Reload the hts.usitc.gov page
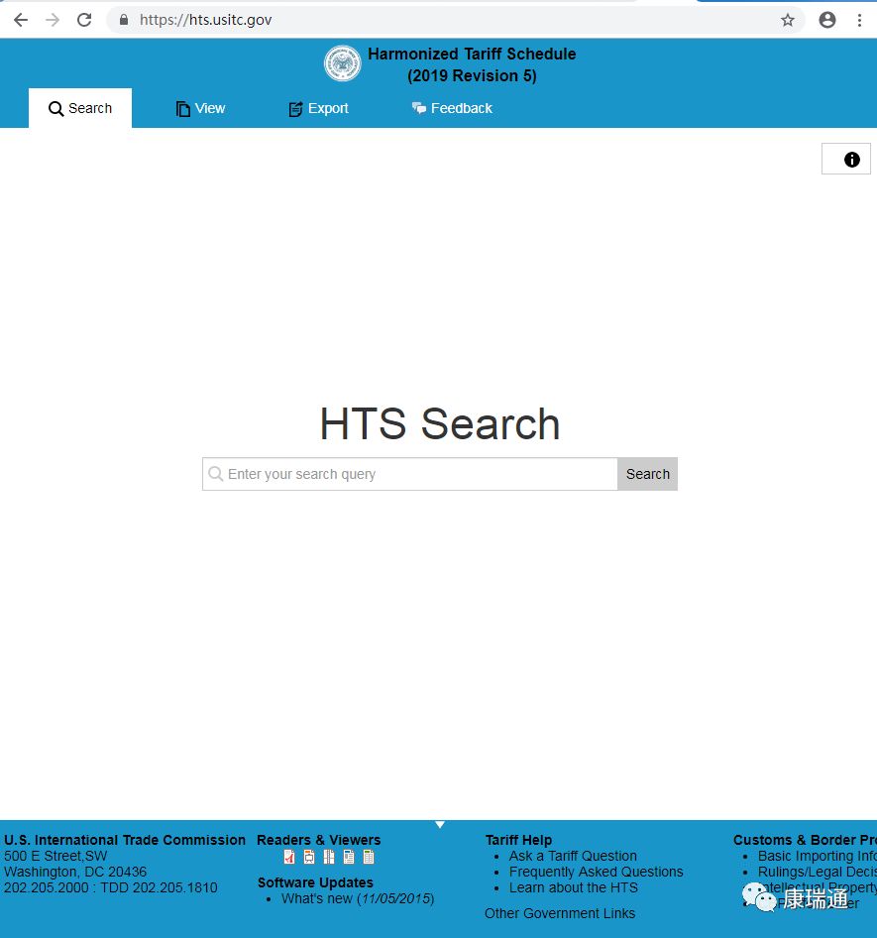This screenshot has height=938, width=877. [84, 20]
